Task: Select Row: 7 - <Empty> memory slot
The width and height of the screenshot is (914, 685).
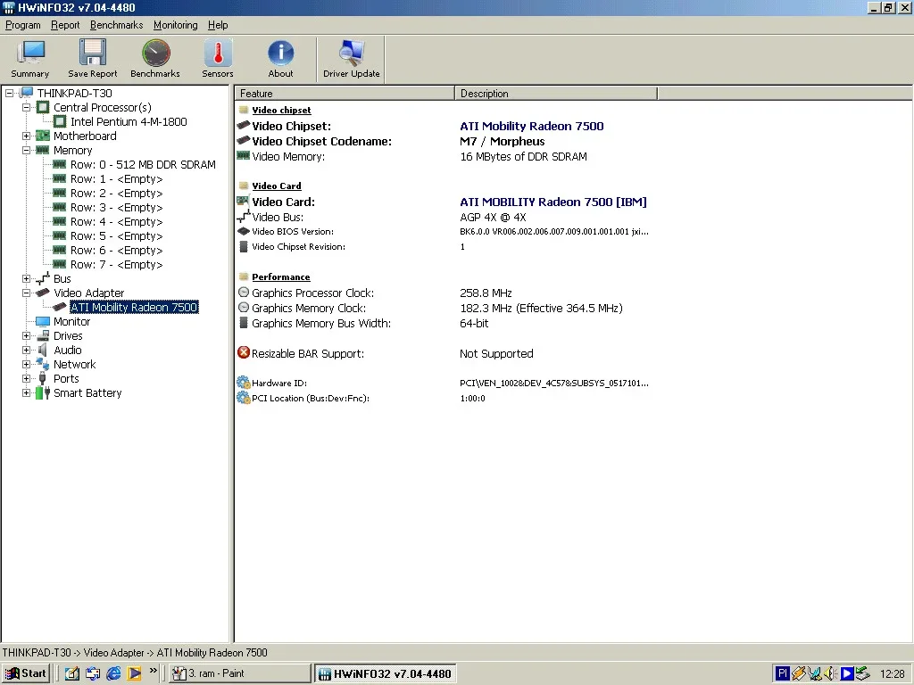Action: [116, 264]
